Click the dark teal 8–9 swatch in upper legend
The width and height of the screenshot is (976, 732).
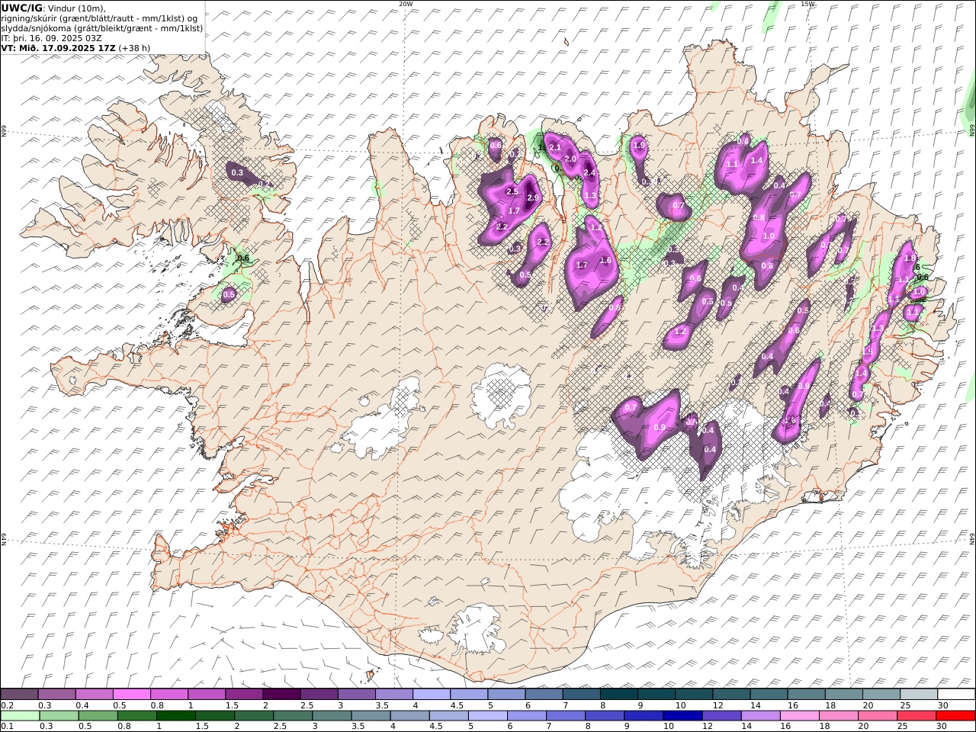(x=618, y=694)
